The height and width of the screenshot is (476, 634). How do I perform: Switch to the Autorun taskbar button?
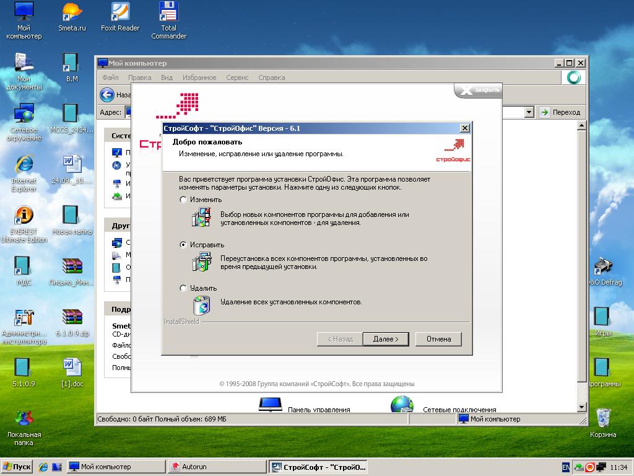[x=217, y=467]
